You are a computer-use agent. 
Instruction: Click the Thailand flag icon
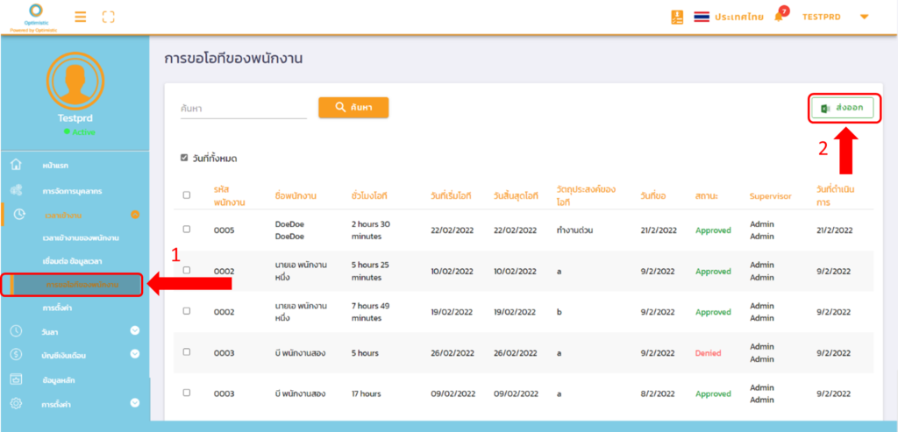point(702,17)
